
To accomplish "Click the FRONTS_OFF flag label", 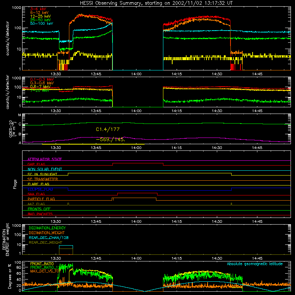I will point(39,209).
